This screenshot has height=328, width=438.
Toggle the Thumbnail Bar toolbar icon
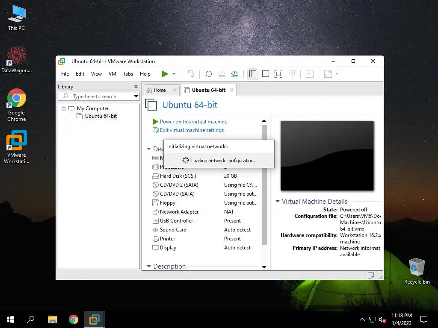pyautogui.click(x=265, y=74)
